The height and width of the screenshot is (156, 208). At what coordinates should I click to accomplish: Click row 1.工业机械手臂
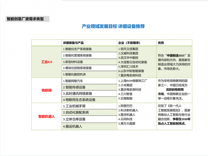(x=89, y=106)
